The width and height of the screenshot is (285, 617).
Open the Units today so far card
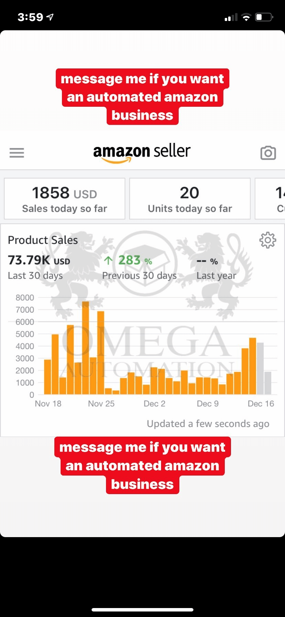point(190,199)
